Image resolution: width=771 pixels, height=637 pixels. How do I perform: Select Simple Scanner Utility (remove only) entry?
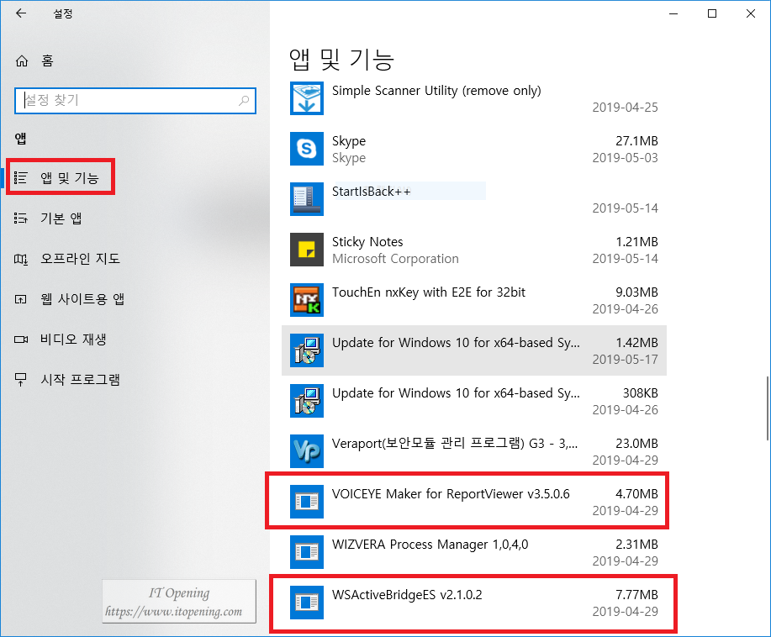(436, 91)
